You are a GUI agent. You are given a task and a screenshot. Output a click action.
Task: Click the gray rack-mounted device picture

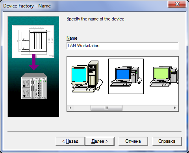34,86
